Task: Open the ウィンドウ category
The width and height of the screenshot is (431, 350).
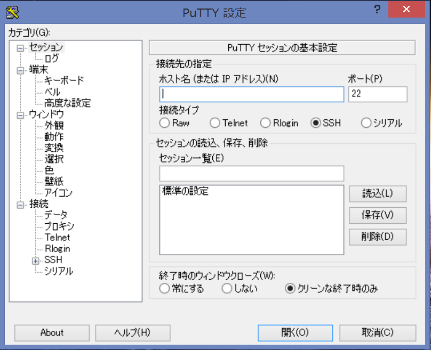Action: [46, 114]
